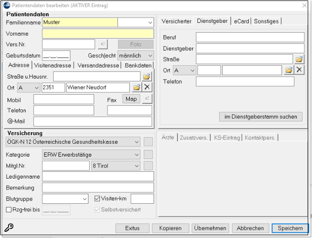Click the eCard icon next to Map button
Screen dimensions: 312x238
point(147,99)
